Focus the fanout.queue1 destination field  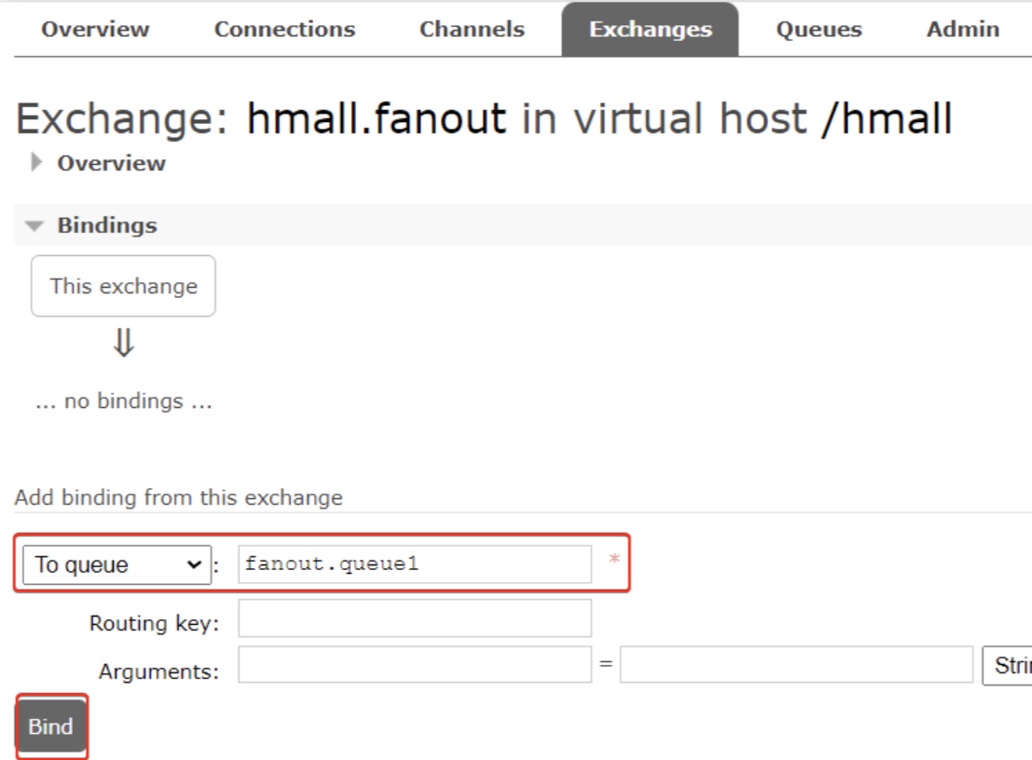(x=414, y=564)
